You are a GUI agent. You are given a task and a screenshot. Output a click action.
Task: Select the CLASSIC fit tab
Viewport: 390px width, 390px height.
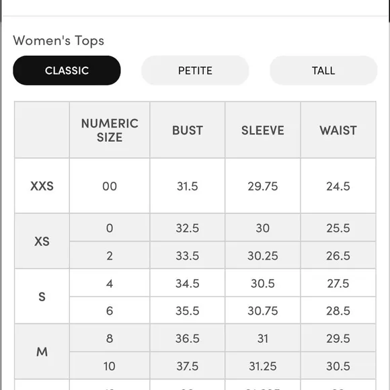click(x=67, y=71)
